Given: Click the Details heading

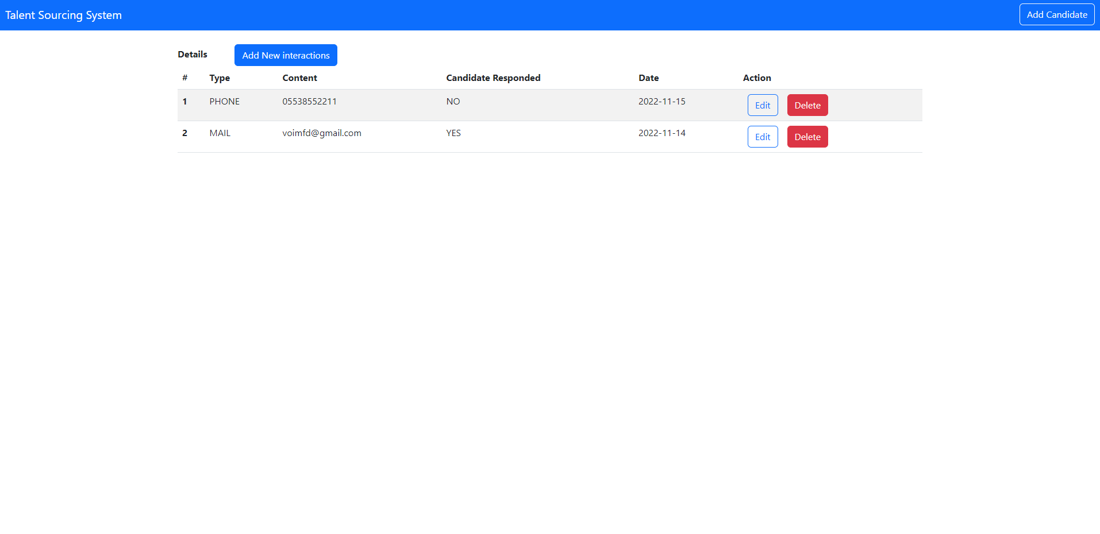Looking at the screenshot, I should point(192,54).
